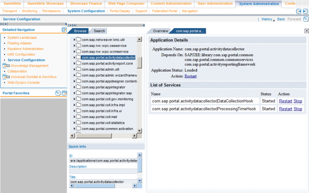Collapse browse panel arrow

click(x=144, y=25)
